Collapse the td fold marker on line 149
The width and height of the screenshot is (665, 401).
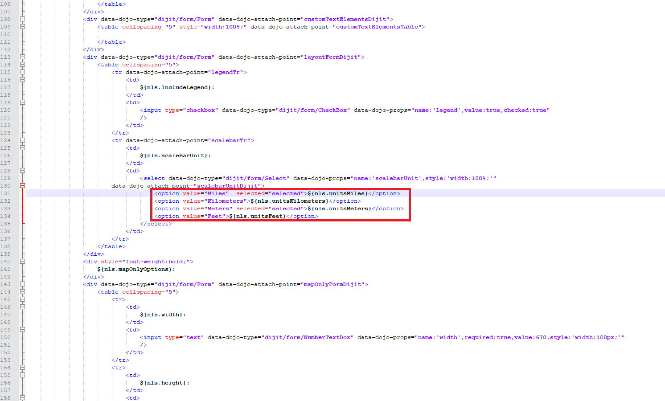pyautogui.click(x=22, y=330)
